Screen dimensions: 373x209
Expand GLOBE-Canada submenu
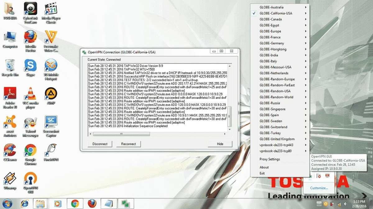[x=280, y=19]
